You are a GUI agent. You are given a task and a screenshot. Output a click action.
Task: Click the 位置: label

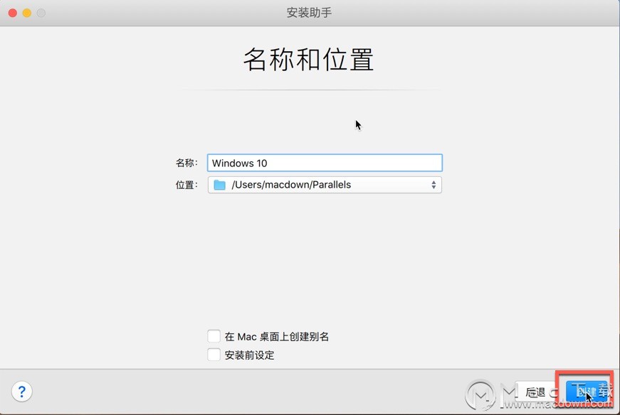coord(186,185)
